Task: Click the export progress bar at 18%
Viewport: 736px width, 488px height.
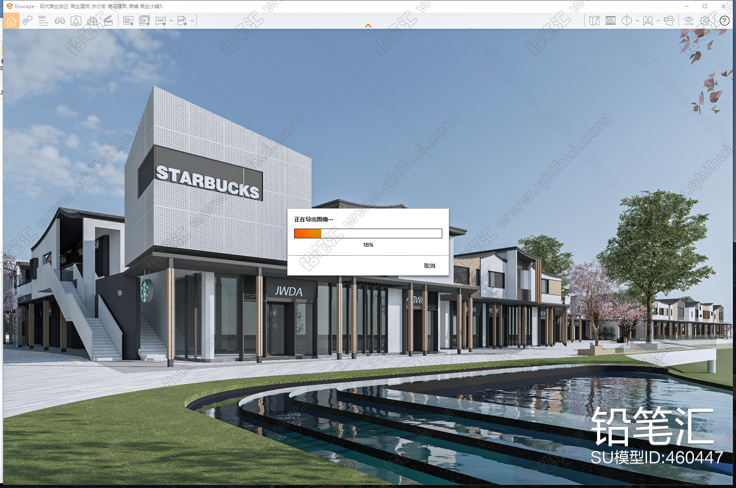Action: point(368,233)
